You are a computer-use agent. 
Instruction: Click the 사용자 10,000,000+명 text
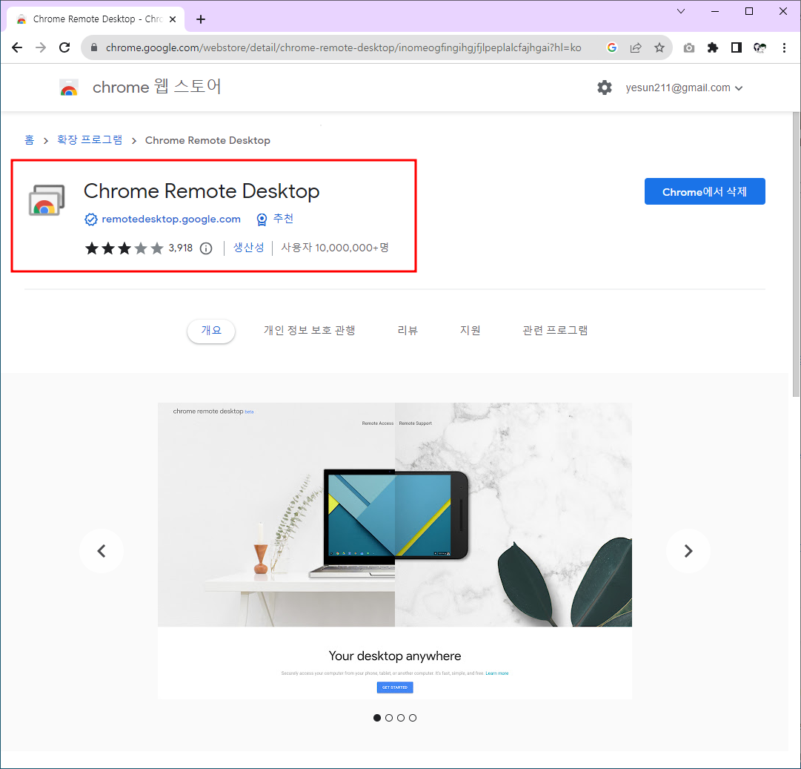point(335,248)
